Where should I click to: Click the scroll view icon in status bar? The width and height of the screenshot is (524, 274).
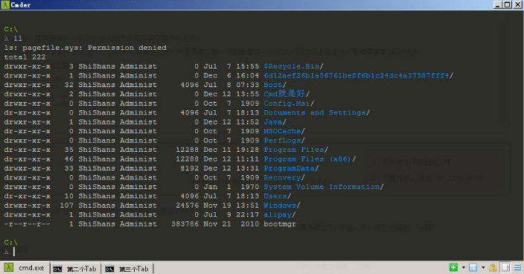[505, 267]
